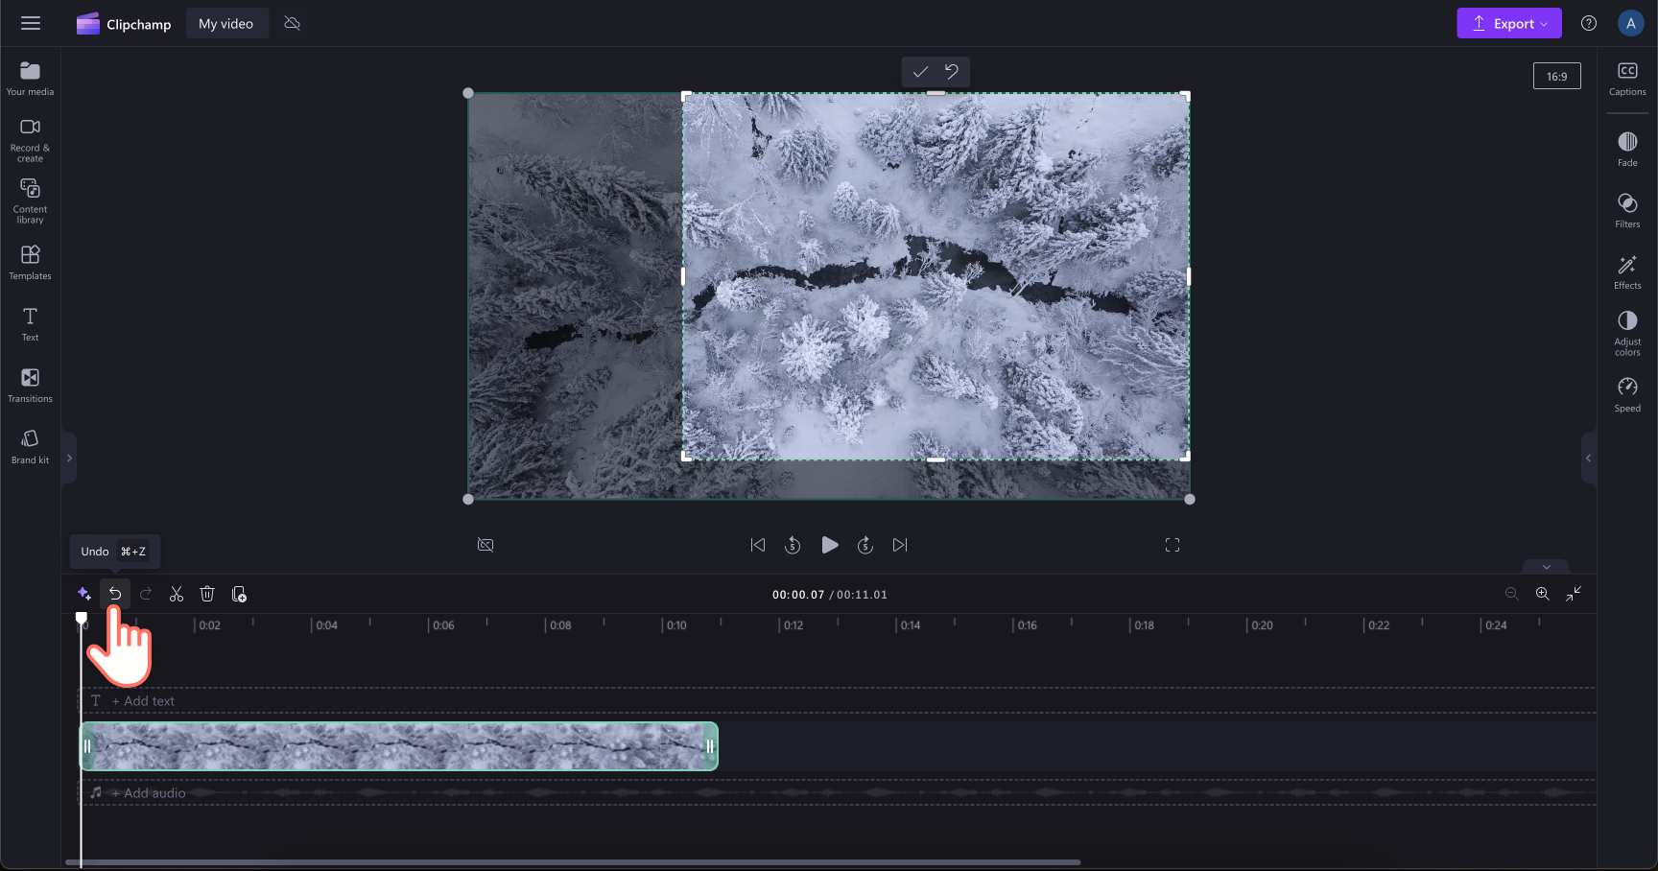Open the Transitions panel
Image resolution: width=1658 pixels, height=871 pixels.
31,386
